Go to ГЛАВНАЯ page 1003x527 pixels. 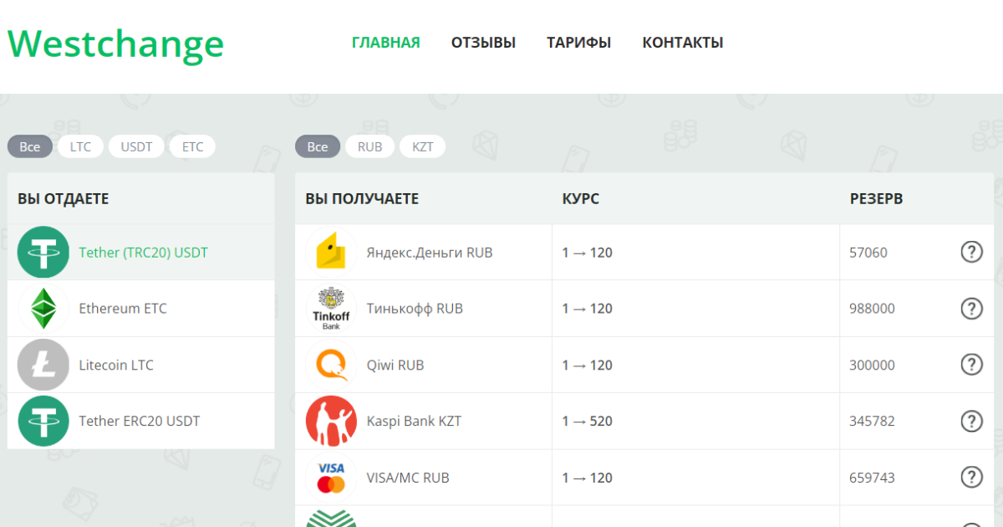385,43
